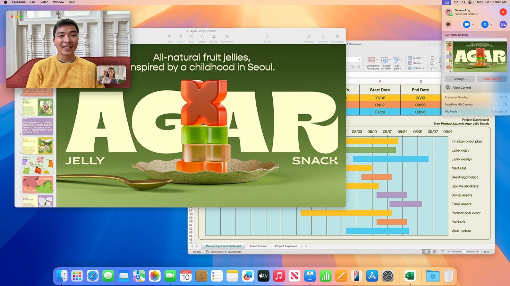Enable Allow Control for screen sharing
Image resolution: width=510 pixels, height=286 pixels.
pos(461,88)
